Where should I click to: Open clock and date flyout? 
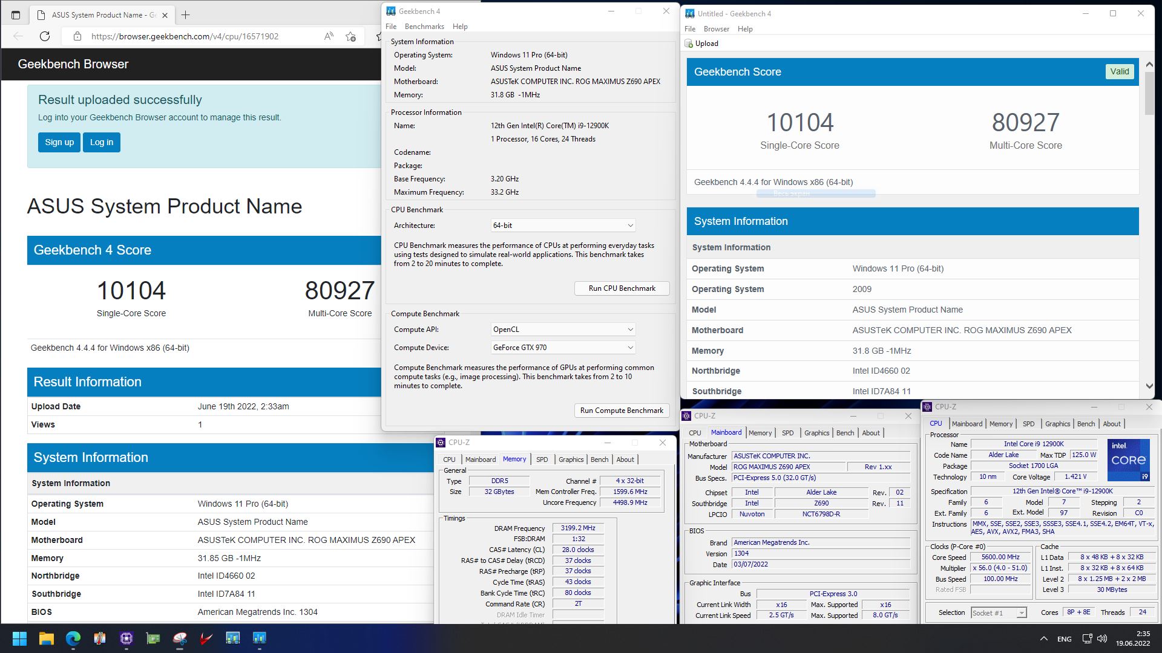[1133, 638]
